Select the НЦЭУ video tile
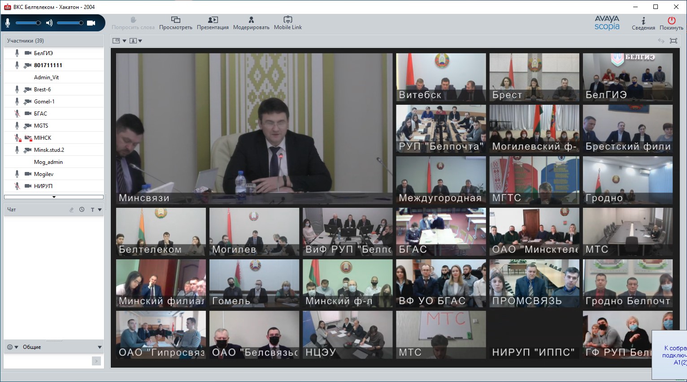 348,335
